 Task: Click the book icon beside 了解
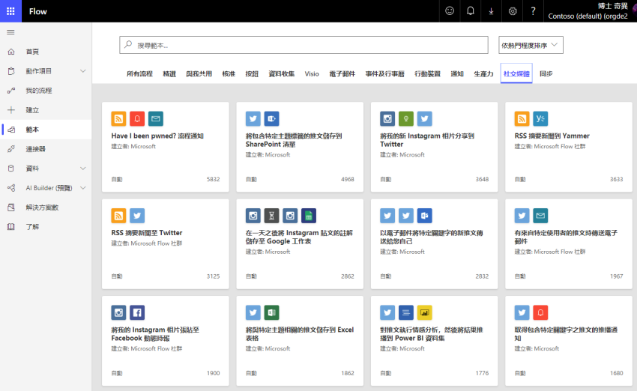pyautogui.click(x=11, y=227)
